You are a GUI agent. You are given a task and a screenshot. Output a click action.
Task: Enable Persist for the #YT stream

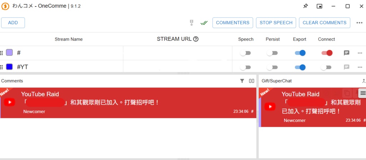pos(272,67)
